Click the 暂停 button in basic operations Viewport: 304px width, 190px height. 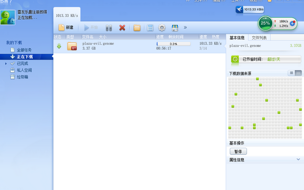click(238, 152)
